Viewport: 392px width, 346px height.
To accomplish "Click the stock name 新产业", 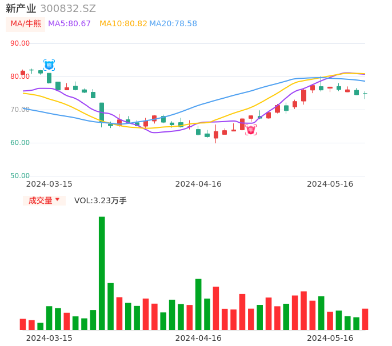I will (x=21, y=9).
